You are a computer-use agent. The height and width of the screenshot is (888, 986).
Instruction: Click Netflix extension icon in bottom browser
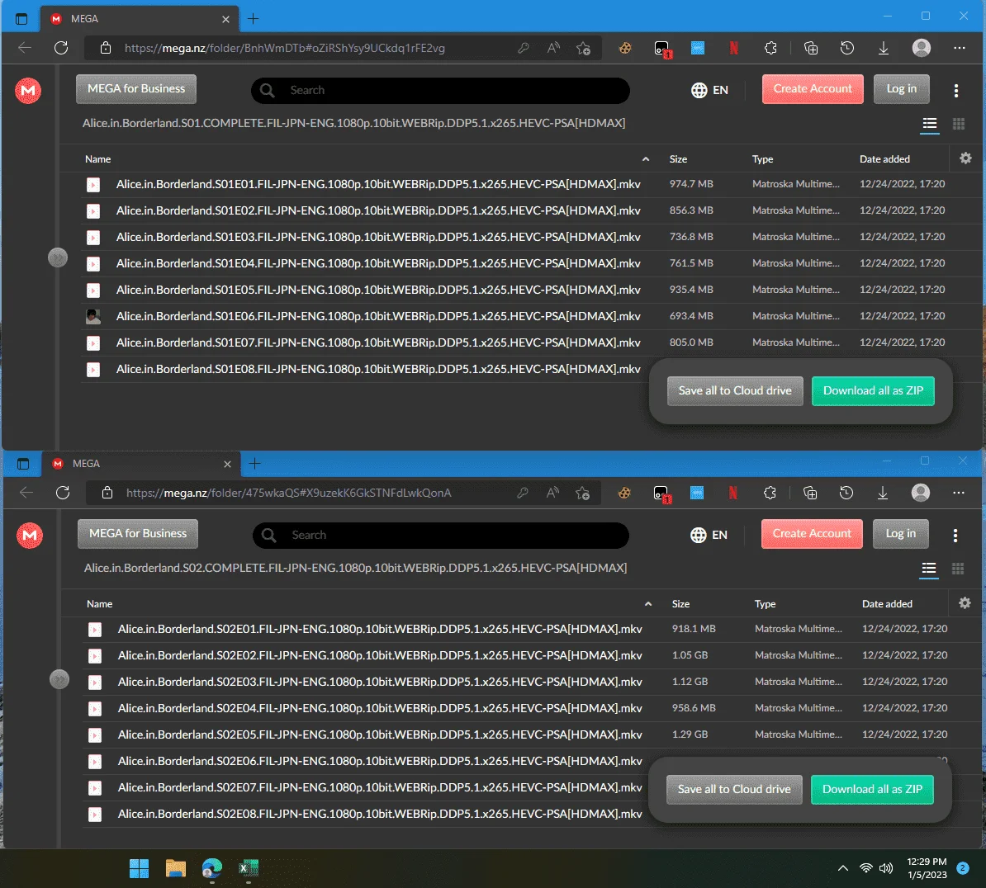tap(732, 493)
